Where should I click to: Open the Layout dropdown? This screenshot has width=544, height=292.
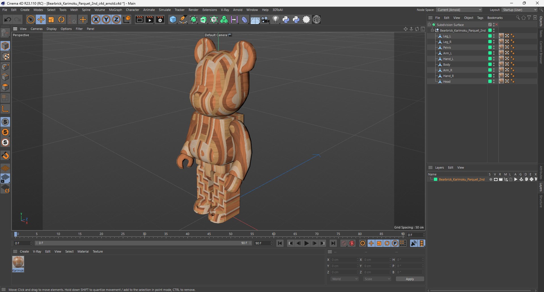(520, 10)
